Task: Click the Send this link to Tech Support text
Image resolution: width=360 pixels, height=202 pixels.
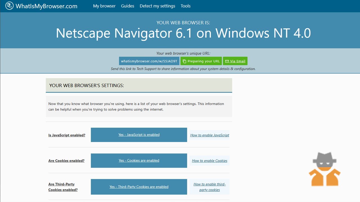Action: click(x=183, y=69)
